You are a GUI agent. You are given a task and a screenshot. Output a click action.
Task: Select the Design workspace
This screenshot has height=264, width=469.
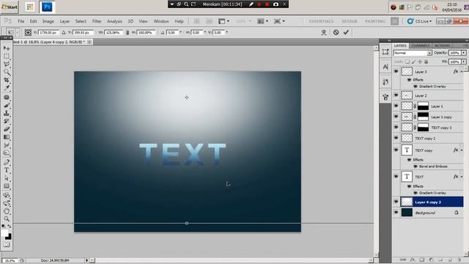(x=350, y=21)
